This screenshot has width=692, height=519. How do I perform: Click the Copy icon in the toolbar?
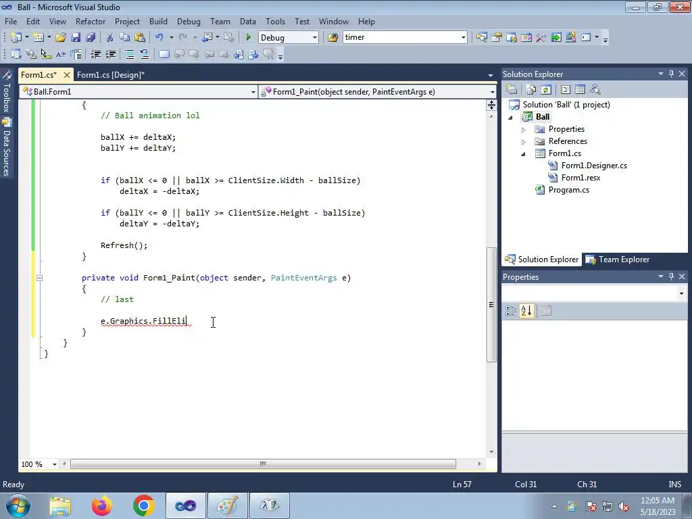click(125, 38)
